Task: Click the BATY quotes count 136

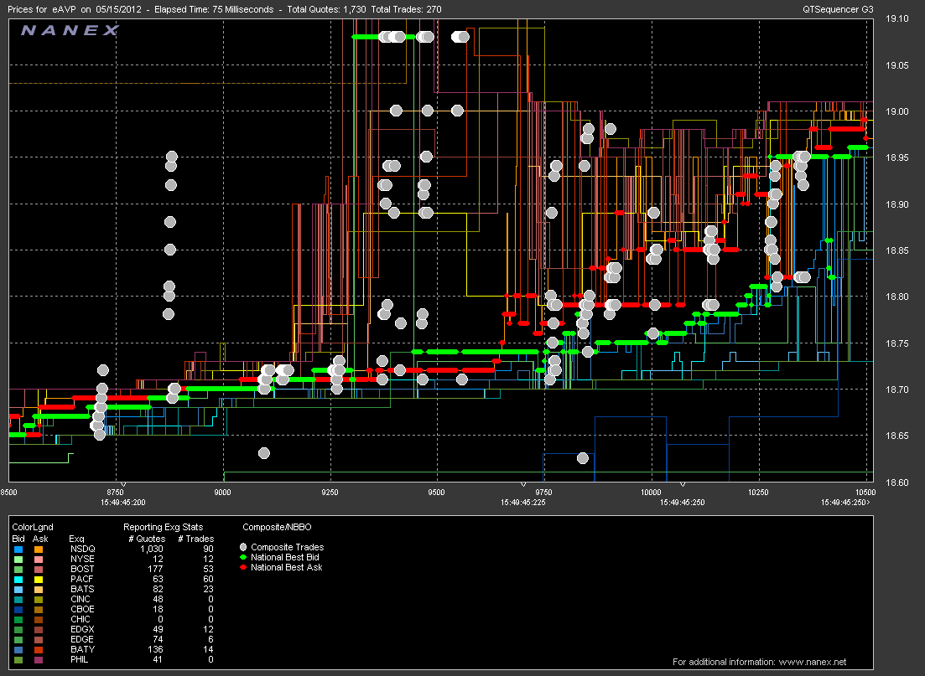Action: [x=155, y=649]
